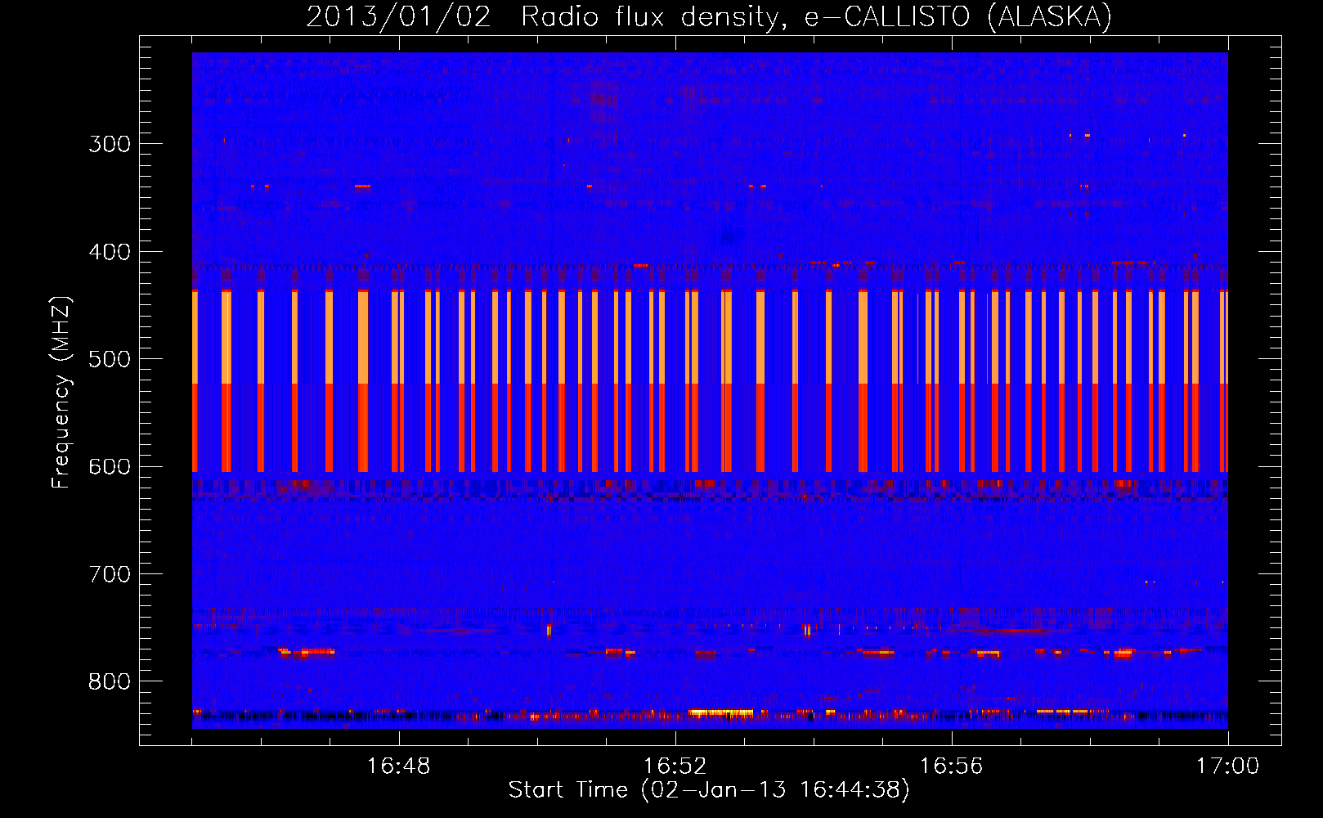Image resolution: width=1323 pixels, height=818 pixels.
Task: Click the 16:56 time tick label
Action: (952, 766)
